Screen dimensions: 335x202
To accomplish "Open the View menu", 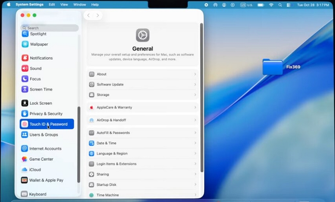I will 64,4.
